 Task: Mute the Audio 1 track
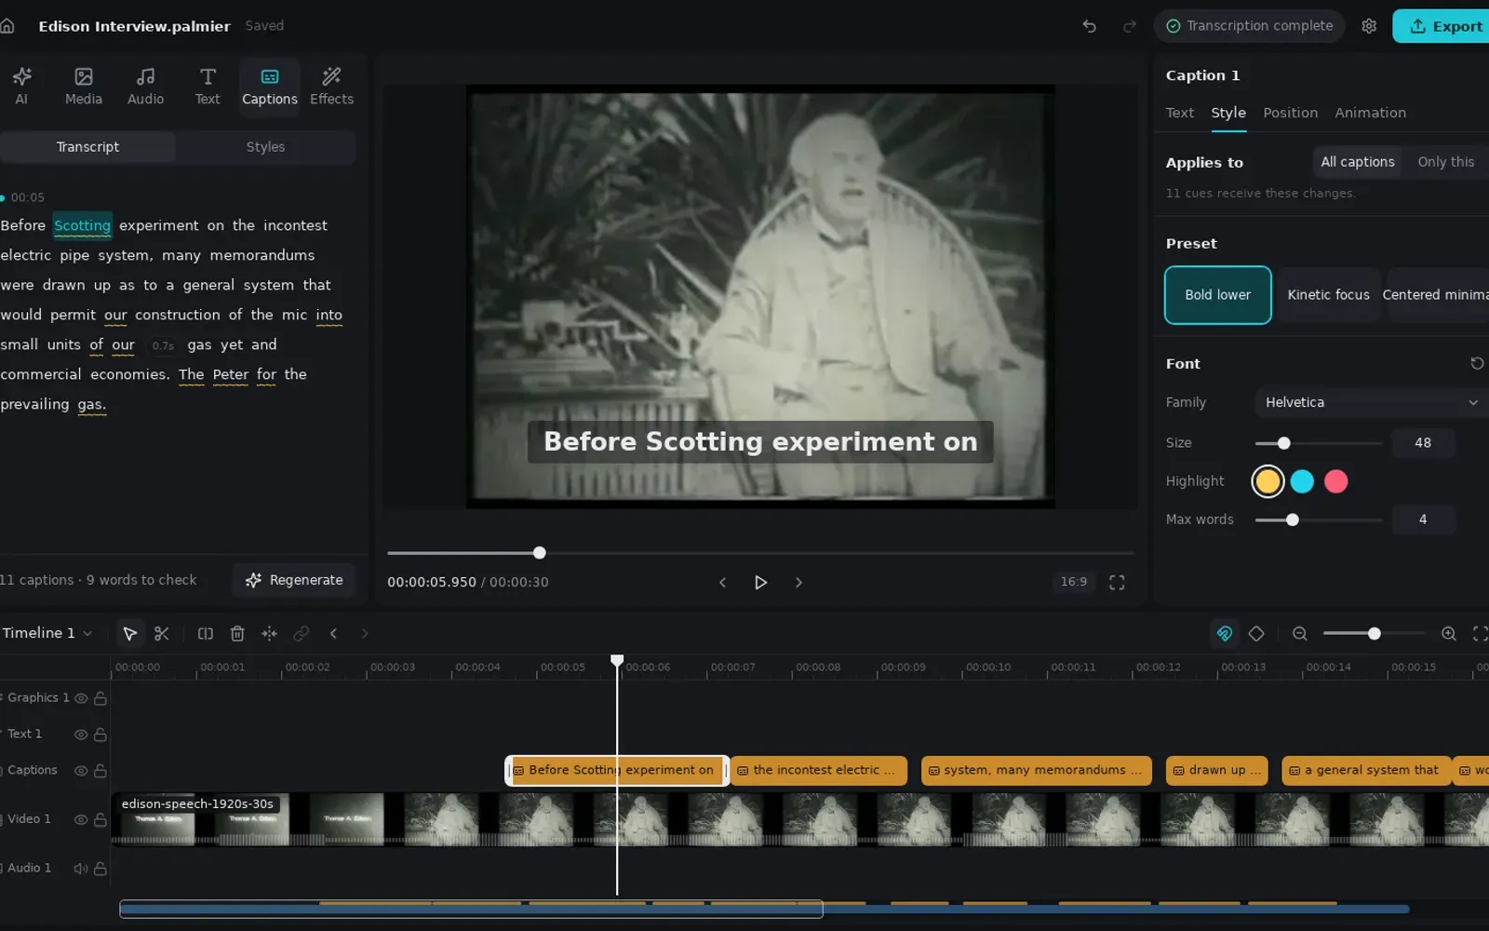pyautogui.click(x=81, y=869)
